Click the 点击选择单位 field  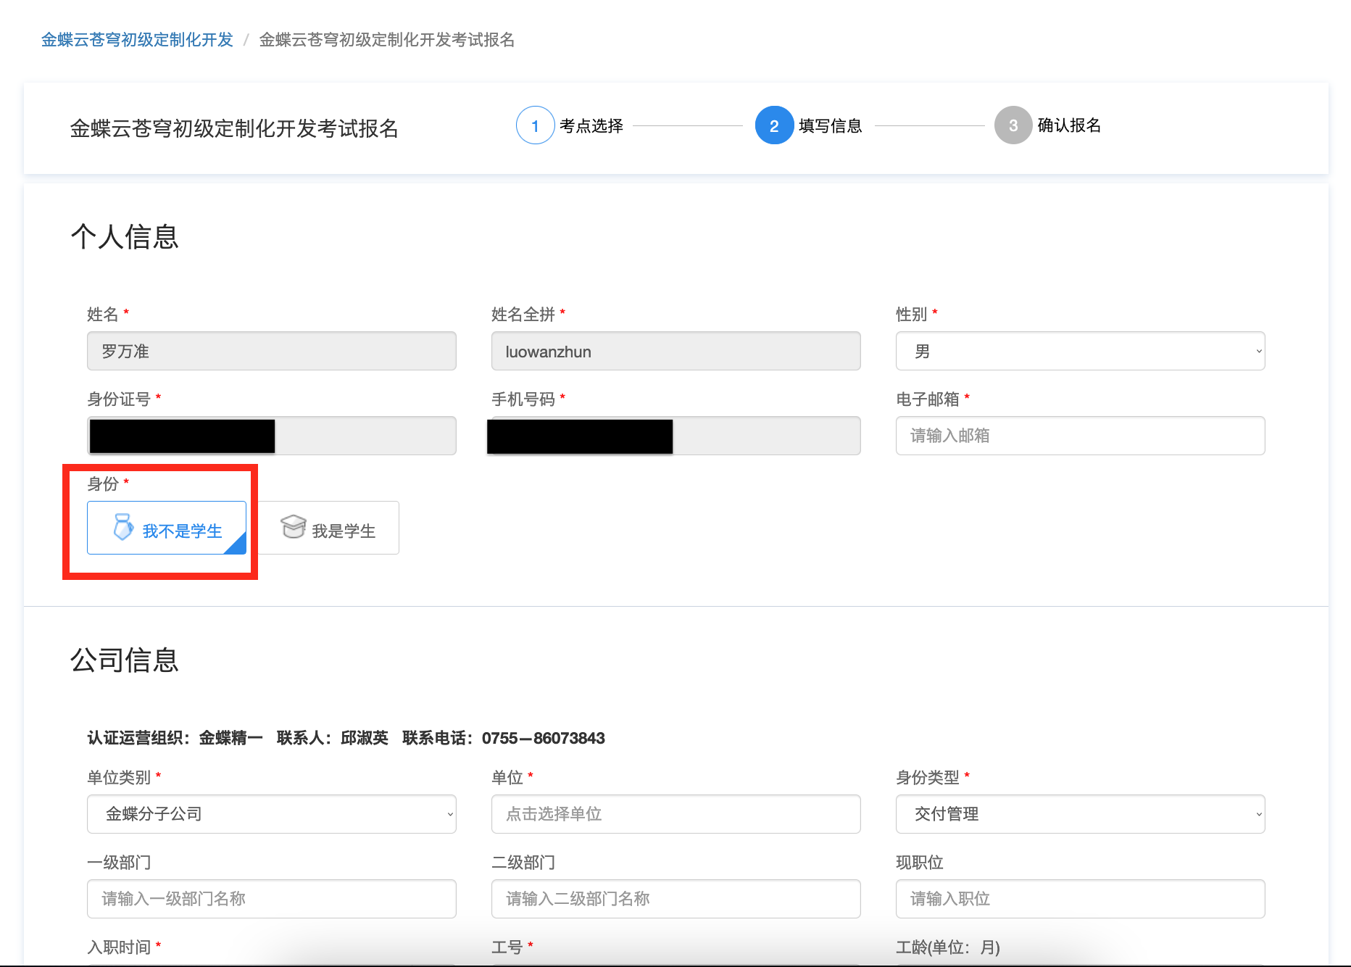click(x=676, y=814)
